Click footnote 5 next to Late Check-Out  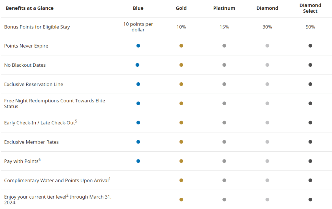point(76,121)
